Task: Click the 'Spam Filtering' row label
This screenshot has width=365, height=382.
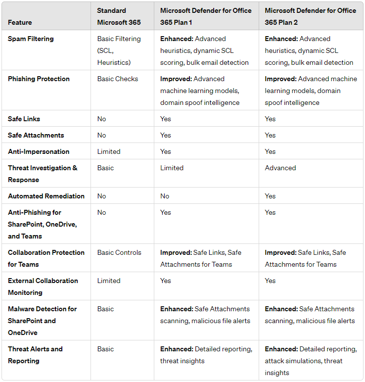Action: 31,39
